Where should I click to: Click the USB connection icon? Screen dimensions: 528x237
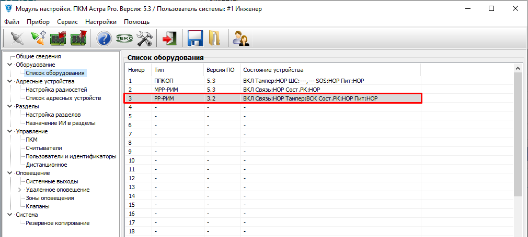[38, 39]
